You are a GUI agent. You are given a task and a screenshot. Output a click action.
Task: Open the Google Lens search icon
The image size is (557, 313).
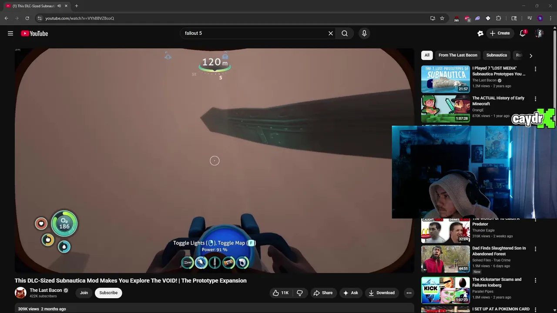point(514,18)
